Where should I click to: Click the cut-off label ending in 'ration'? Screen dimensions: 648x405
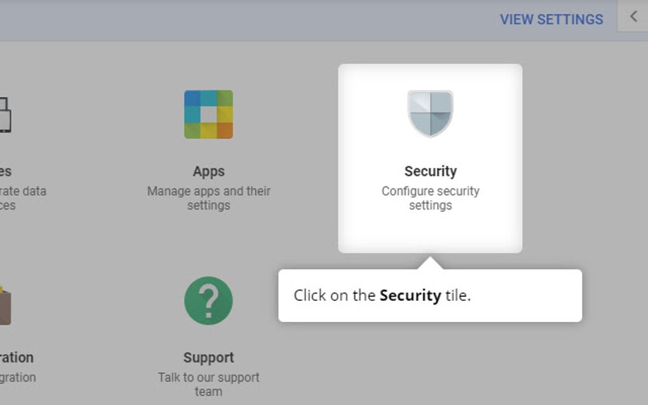point(17,357)
